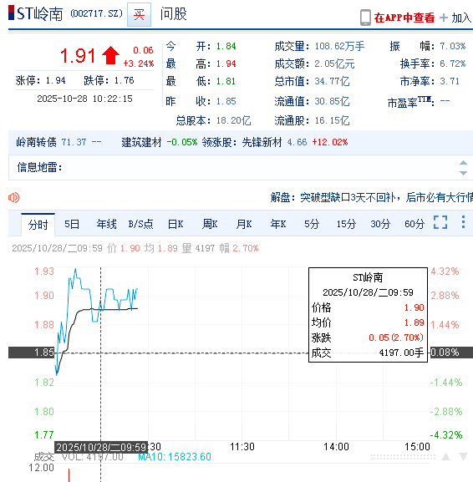Click the 总市值 value 34.77亿
This screenshot has height=482, width=473.
[x=332, y=81]
